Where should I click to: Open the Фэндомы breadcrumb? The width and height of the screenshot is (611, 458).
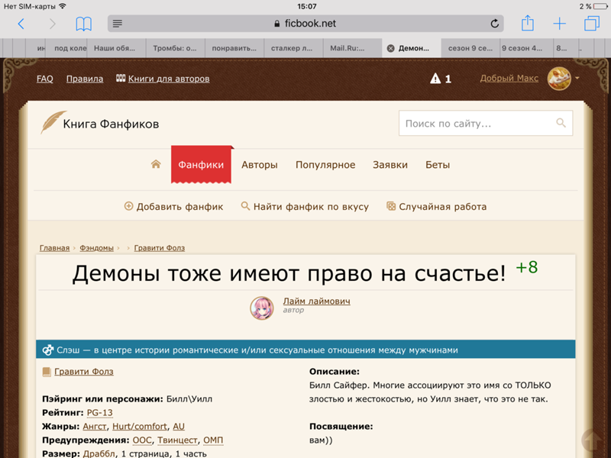point(97,247)
